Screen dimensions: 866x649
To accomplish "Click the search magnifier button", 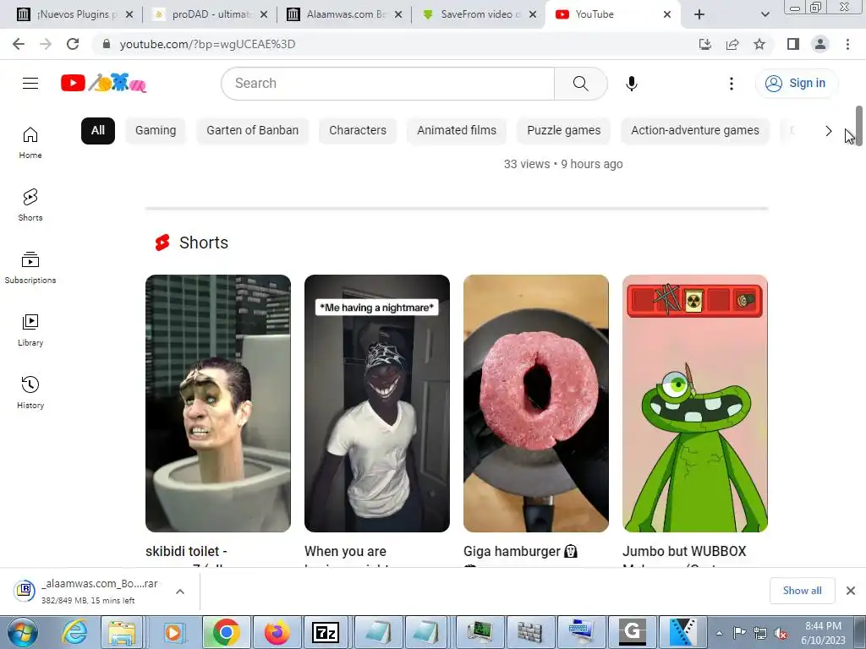I will (x=580, y=84).
